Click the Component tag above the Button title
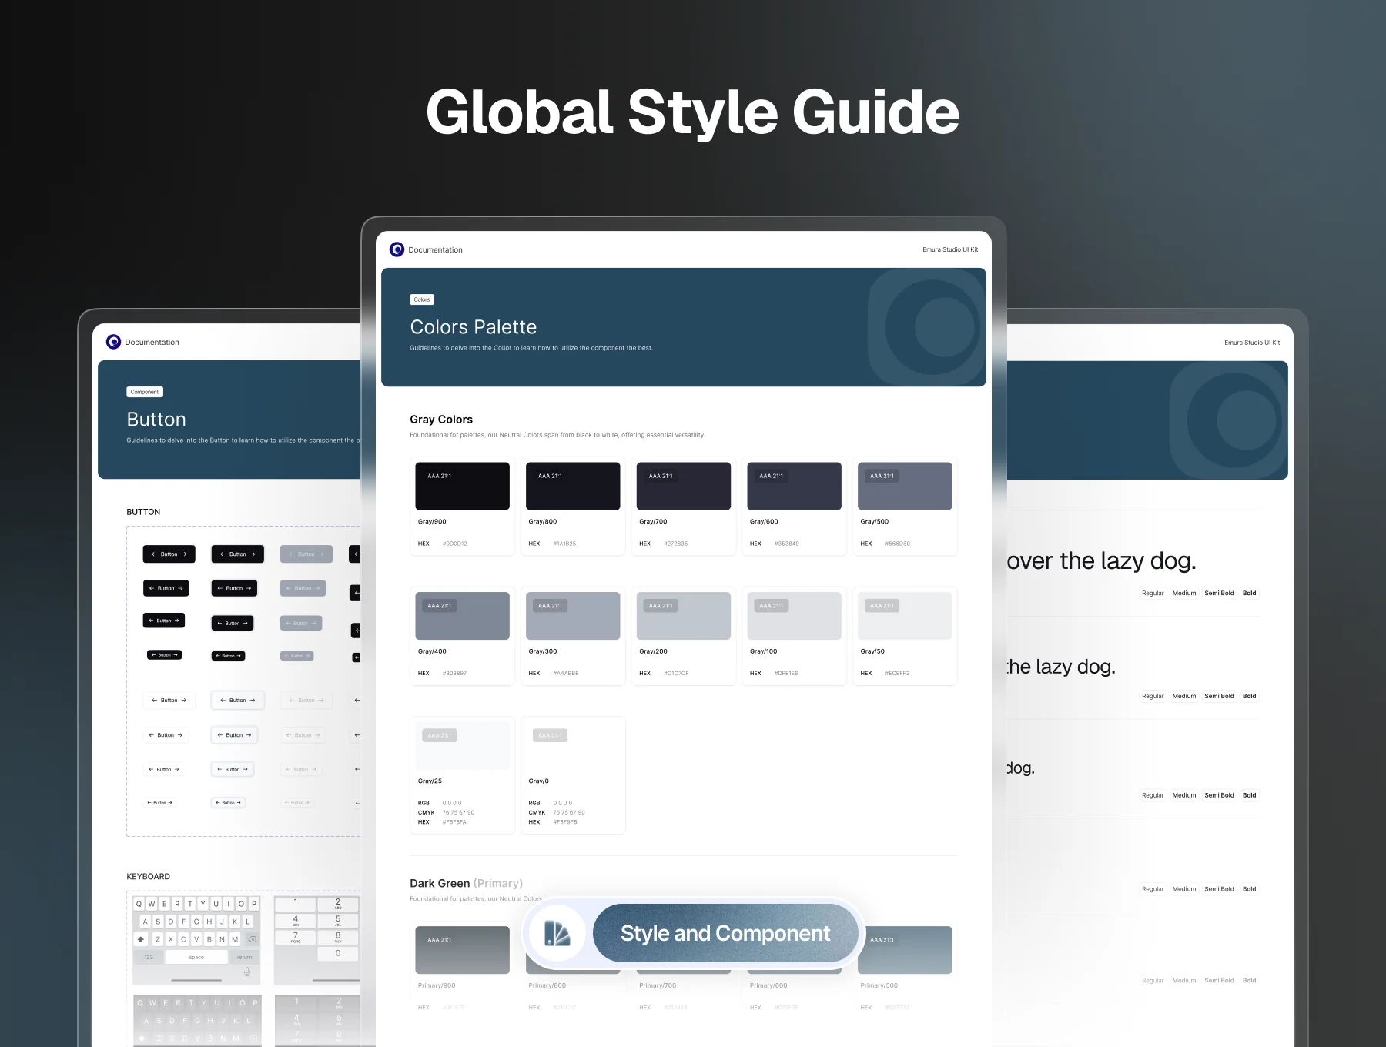 [145, 392]
